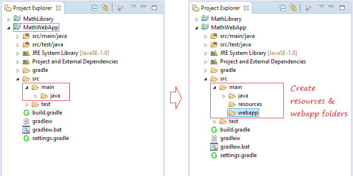
Task: Select src/test/java source folder in right panel
Action: click(235, 44)
